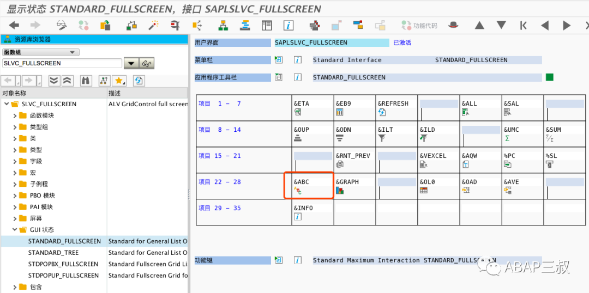Select the &REFRESH function code cell
The image size is (589, 293).
397,108
